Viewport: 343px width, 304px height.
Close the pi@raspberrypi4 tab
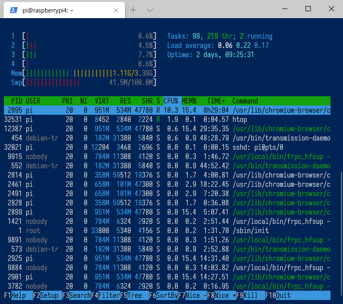tap(116, 10)
